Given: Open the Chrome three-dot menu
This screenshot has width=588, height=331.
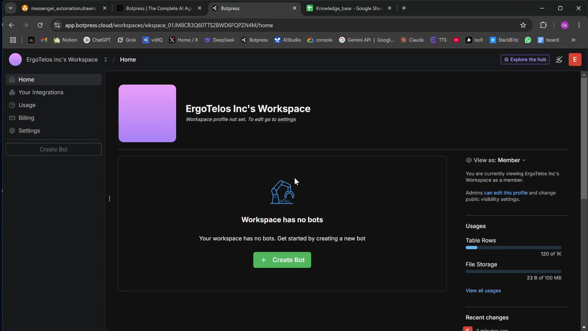Looking at the screenshot, I should (579, 25).
